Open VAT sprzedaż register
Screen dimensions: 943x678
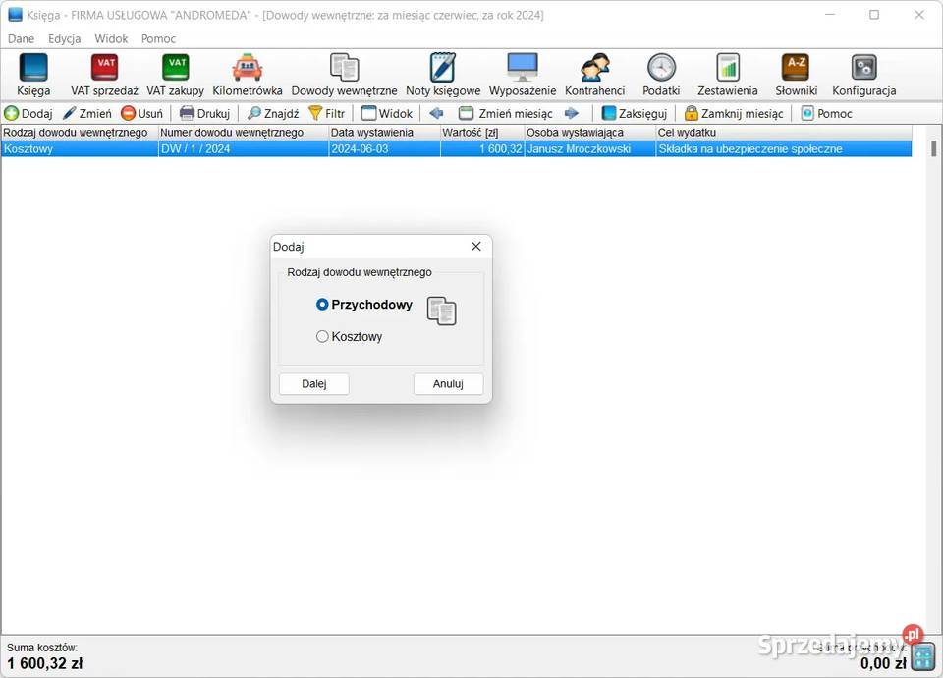coord(104,68)
